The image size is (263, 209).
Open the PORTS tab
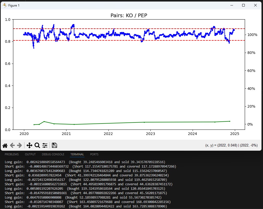[94, 154]
